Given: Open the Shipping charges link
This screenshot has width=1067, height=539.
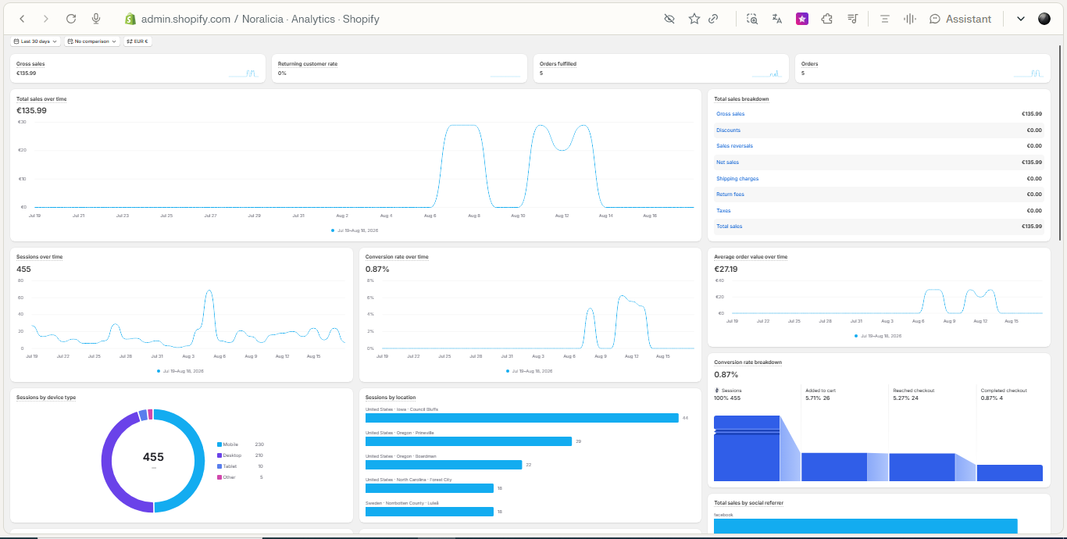Looking at the screenshot, I should pos(737,179).
